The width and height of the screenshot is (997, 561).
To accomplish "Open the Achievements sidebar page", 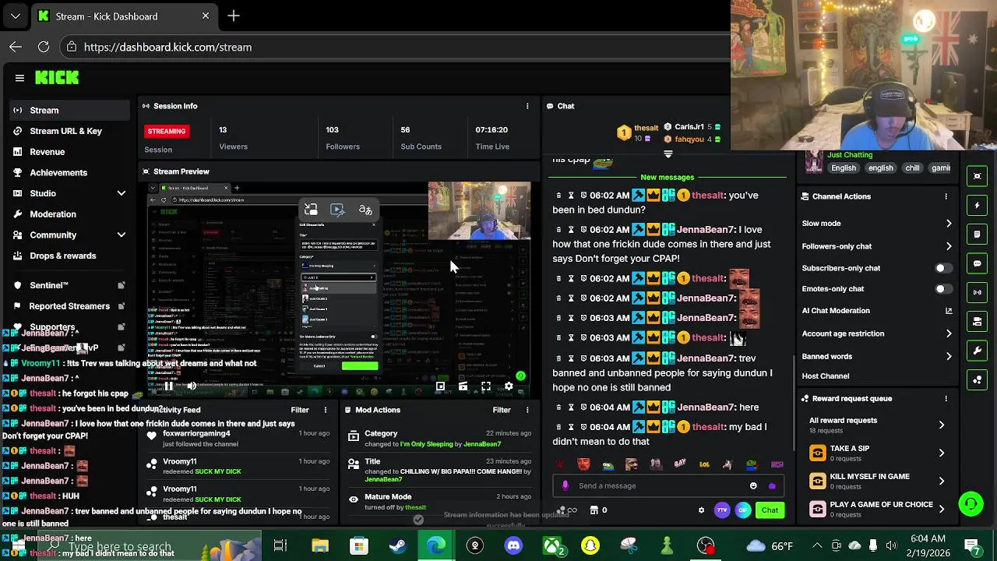I will click(x=70, y=172).
